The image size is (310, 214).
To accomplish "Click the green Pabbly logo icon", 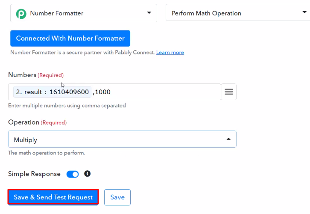I will [x=21, y=14].
